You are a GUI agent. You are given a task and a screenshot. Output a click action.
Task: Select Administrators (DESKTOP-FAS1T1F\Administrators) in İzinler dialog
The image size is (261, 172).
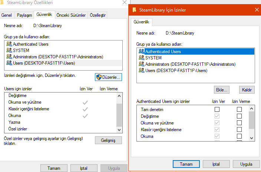[x=196, y=64]
